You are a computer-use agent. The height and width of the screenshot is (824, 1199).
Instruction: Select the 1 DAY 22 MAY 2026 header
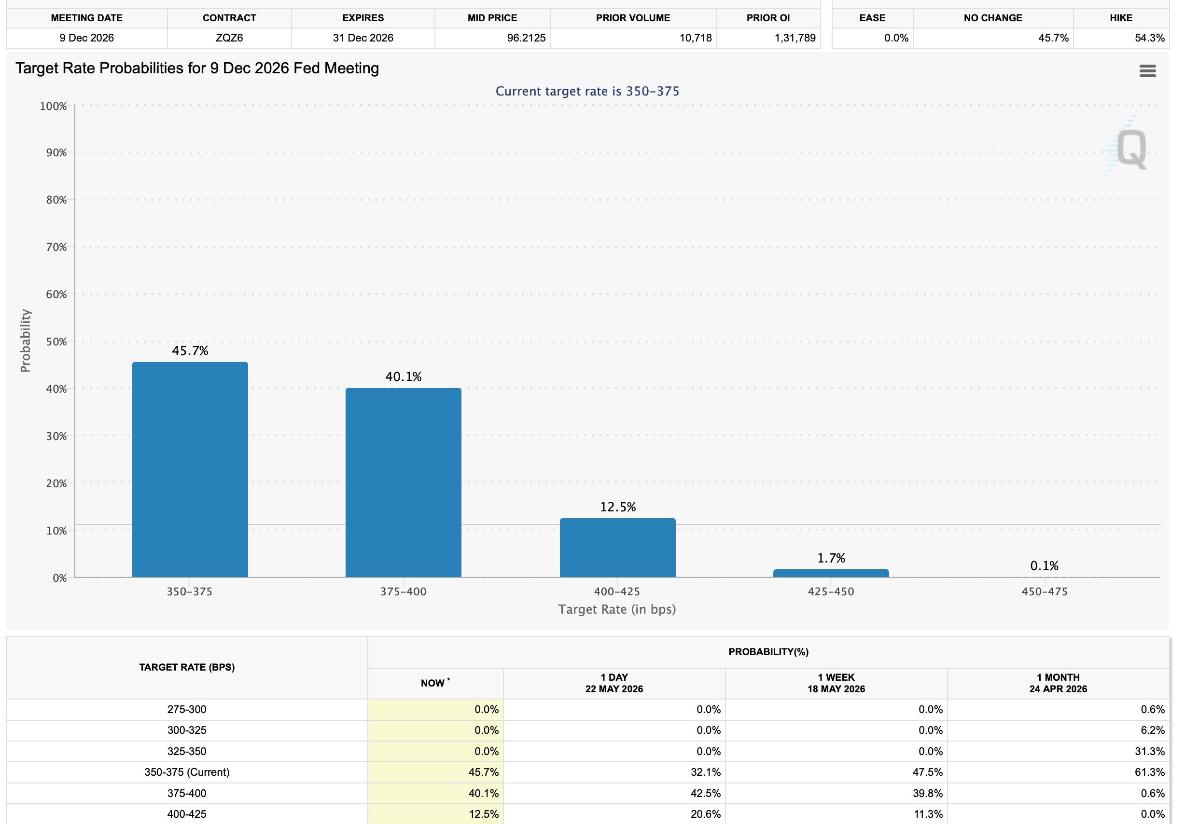tap(613, 683)
